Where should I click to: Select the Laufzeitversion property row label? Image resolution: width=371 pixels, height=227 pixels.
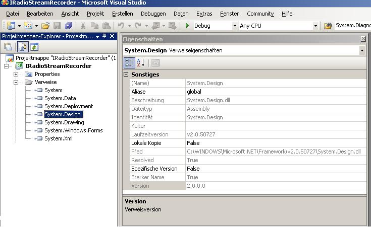(x=150, y=134)
